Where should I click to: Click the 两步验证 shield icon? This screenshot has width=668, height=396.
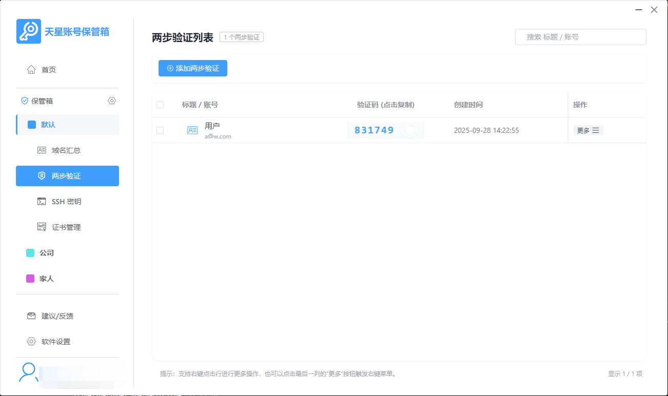point(42,175)
